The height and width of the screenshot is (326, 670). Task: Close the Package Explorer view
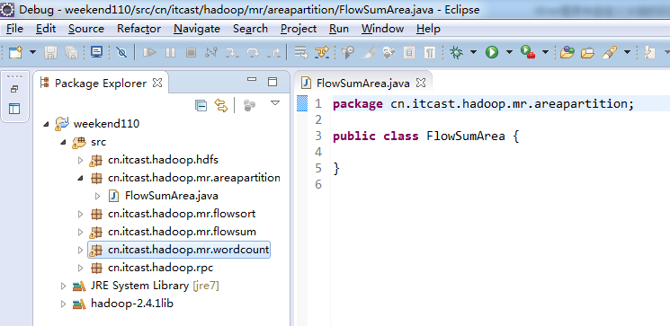157,83
